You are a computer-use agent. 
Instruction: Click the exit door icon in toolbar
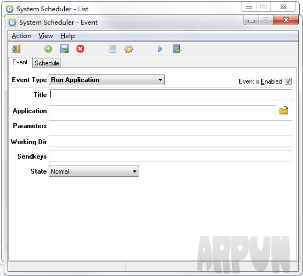(16, 49)
